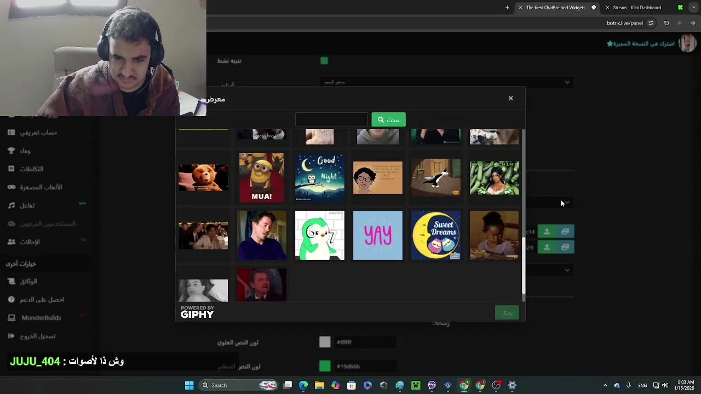
Task: Expand the dropdown arrow near cursor
Action: (567, 202)
